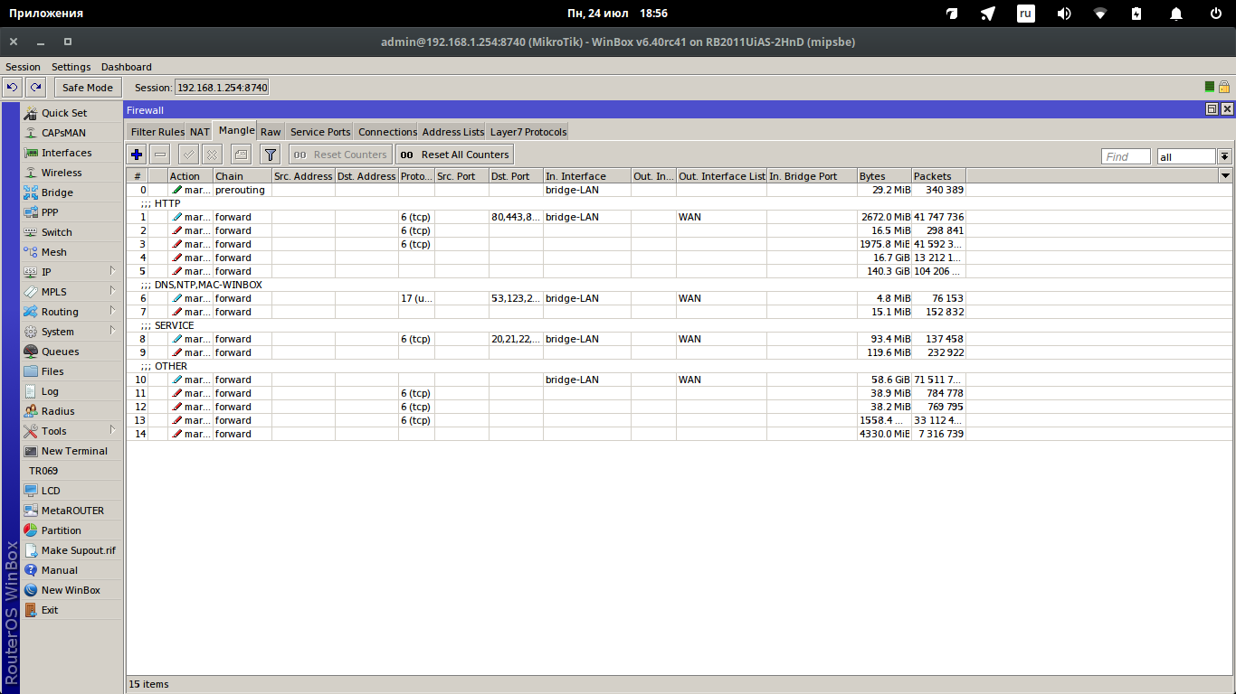Open MetaROUTER in the sidebar

coord(71,511)
